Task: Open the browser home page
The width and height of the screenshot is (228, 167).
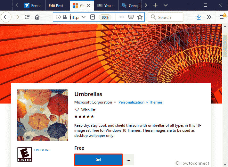Action: [x=37, y=17]
